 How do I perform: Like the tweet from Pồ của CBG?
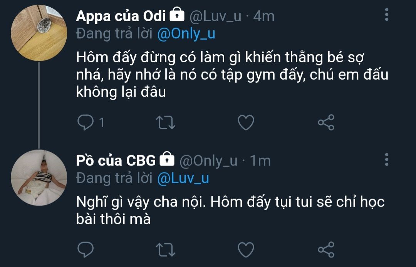tap(246, 249)
